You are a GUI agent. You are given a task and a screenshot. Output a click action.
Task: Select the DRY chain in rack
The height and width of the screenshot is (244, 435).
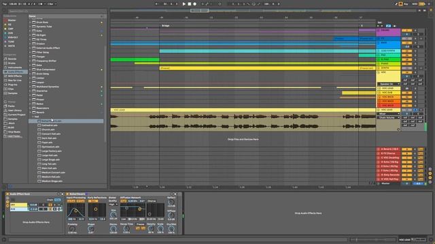click(x=18, y=205)
